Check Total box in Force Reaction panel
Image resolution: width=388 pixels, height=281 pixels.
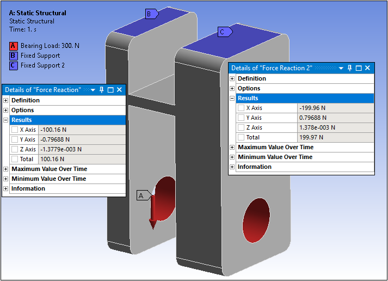(15, 159)
